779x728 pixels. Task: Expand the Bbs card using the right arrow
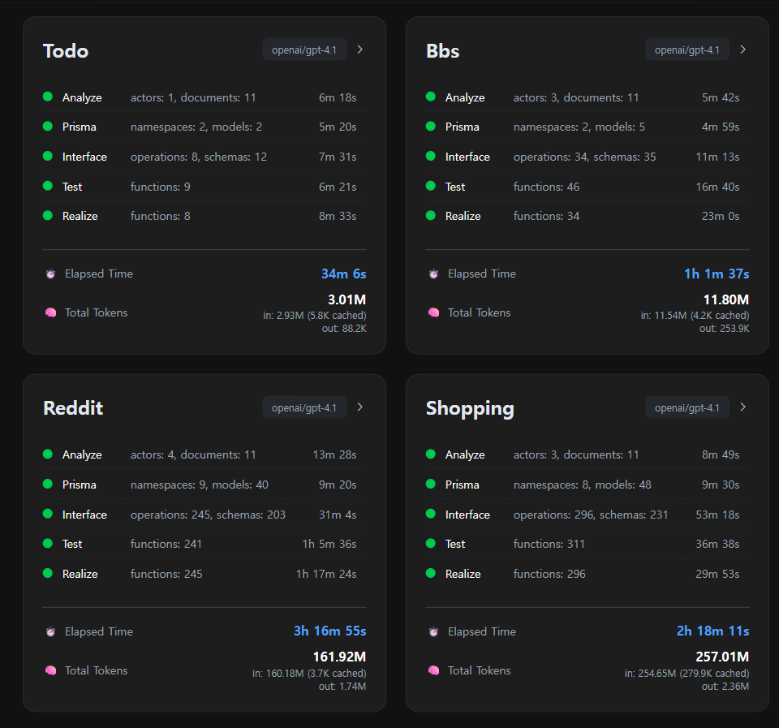(x=742, y=49)
